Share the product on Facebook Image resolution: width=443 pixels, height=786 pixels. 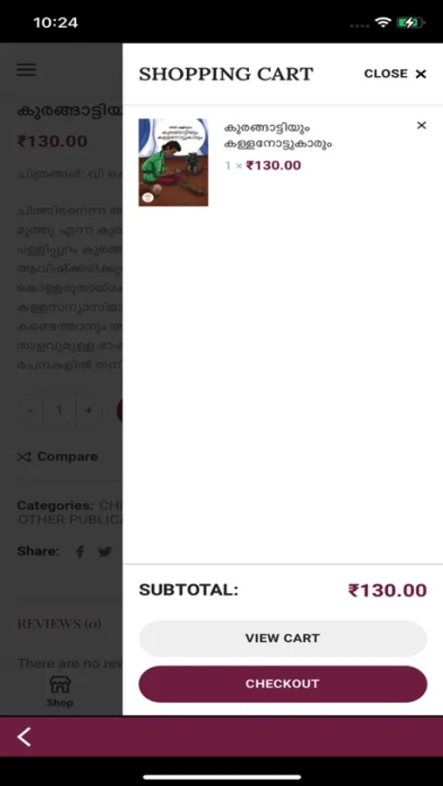pos(80,552)
